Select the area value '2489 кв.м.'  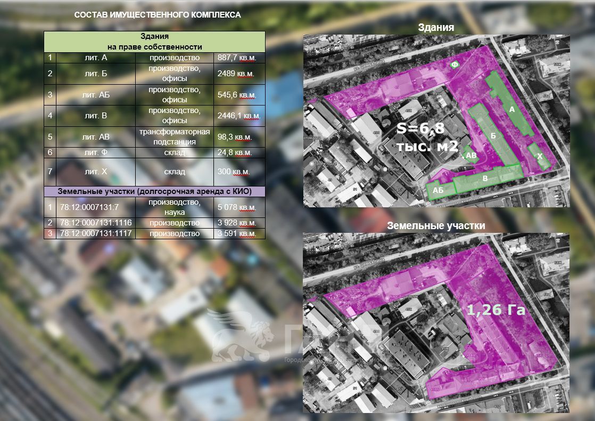(236, 74)
